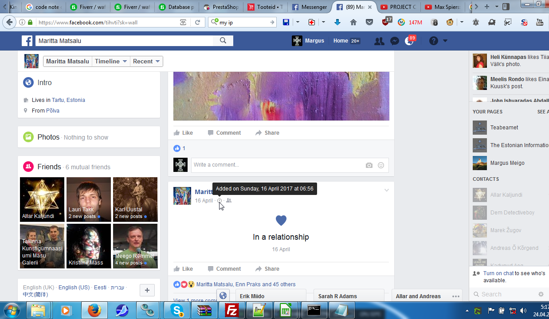Click the Maritta Matsalu name button

(x=67, y=62)
